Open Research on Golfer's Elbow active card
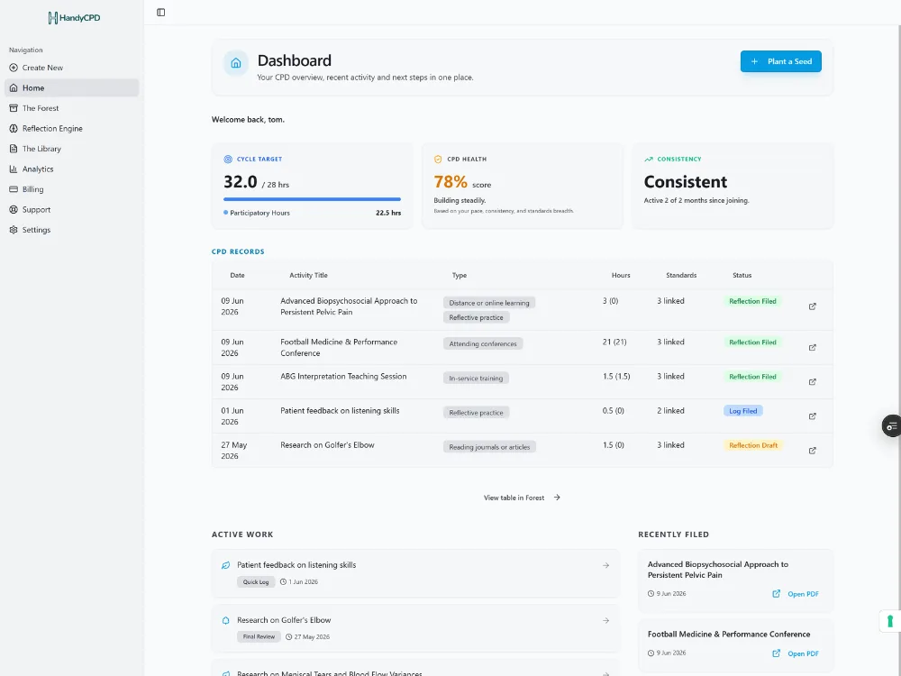 click(x=415, y=628)
